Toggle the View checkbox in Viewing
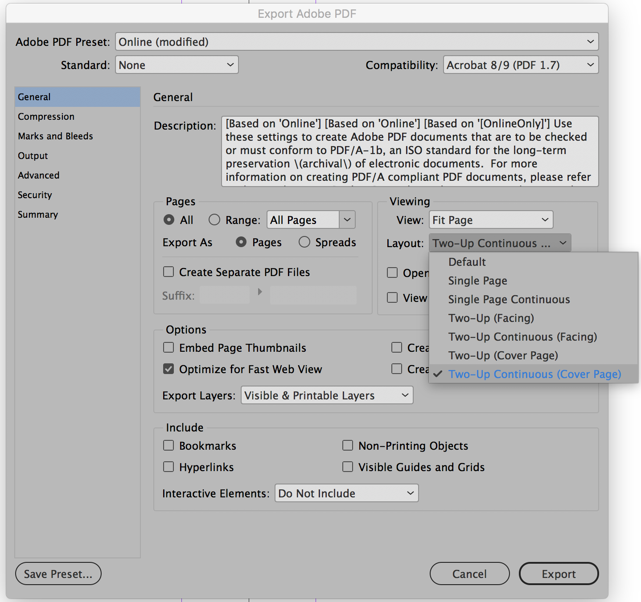 (x=392, y=297)
